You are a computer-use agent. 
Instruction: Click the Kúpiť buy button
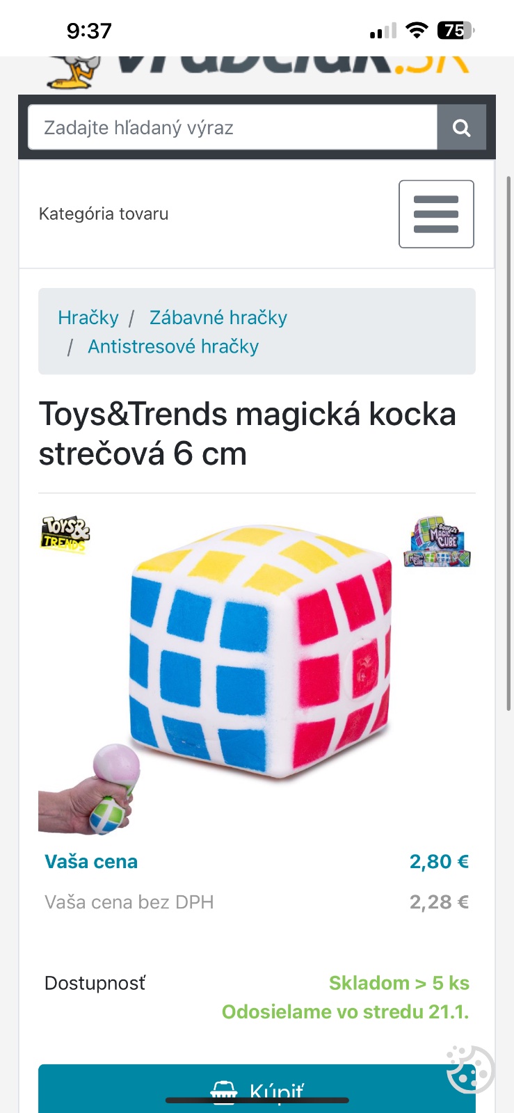[257, 1089]
